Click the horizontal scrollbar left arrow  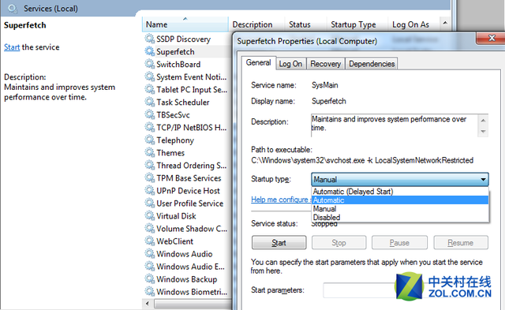click(148, 303)
